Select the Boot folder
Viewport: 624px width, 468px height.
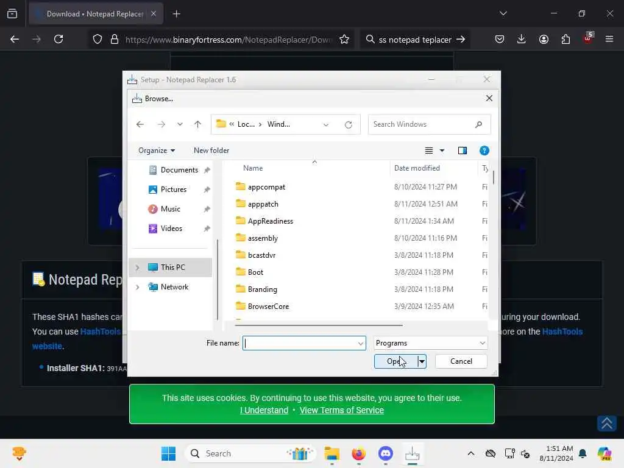pos(255,272)
